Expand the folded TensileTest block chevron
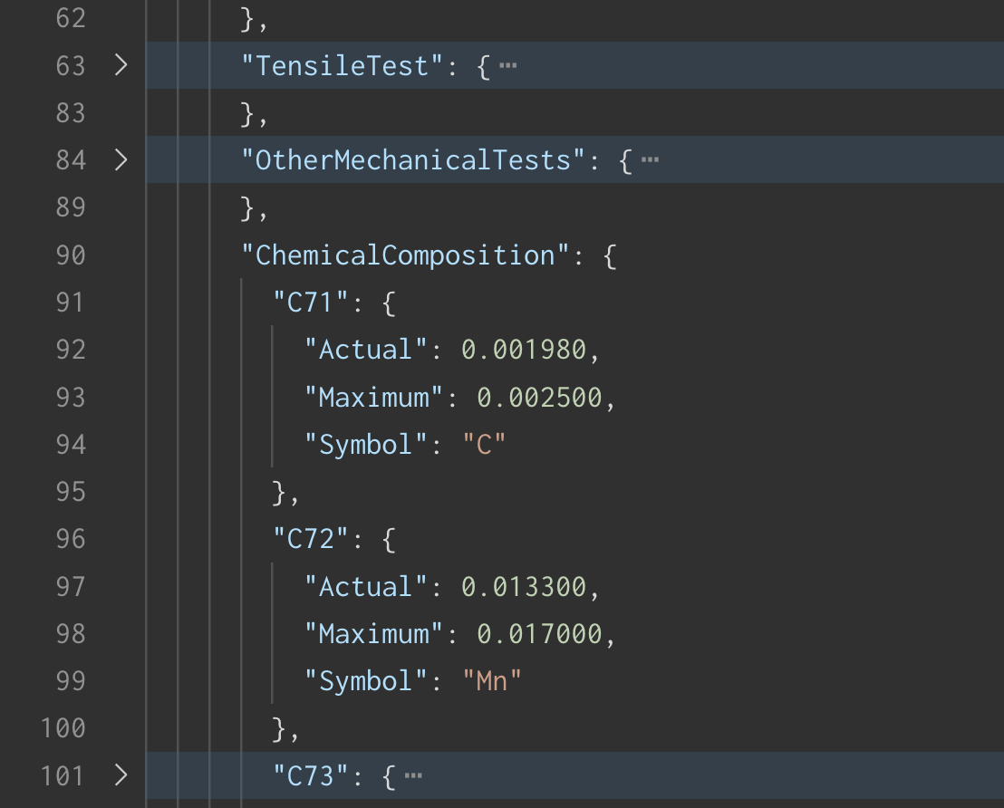 (x=121, y=65)
